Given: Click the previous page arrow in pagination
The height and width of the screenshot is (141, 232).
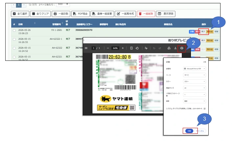Looking at the screenshot, I should click(13, 5).
